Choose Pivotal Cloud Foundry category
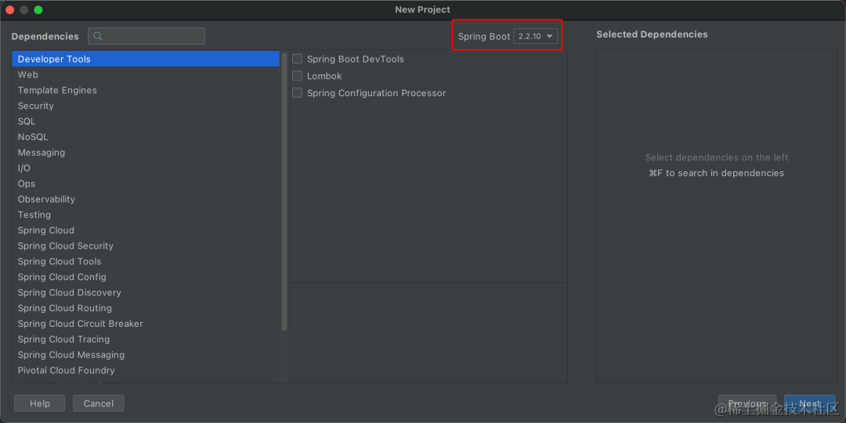 (x=146, y=371)
